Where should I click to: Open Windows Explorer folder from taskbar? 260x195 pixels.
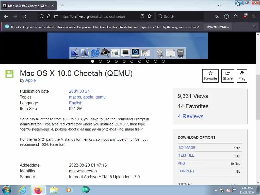click(x=54, y=190)
